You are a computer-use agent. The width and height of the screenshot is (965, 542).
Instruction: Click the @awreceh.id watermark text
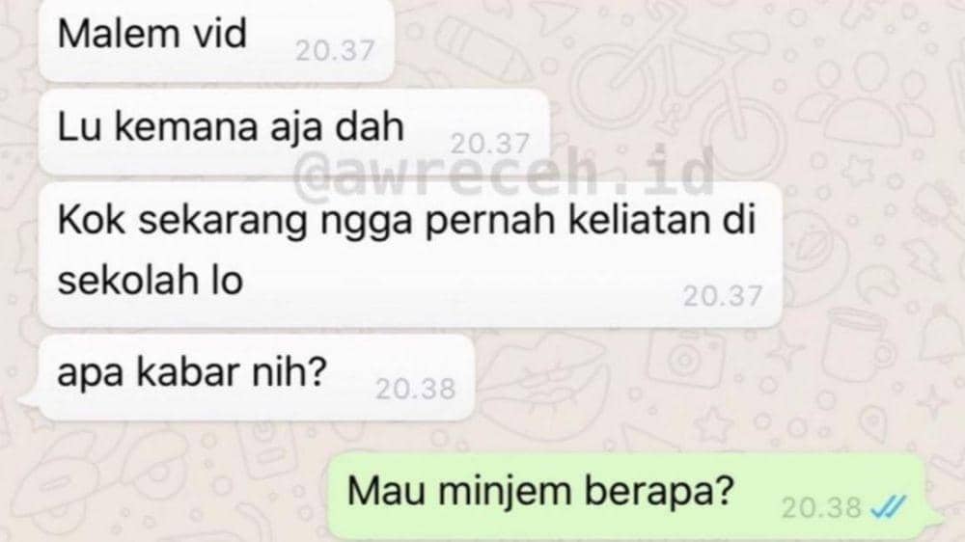pos(504,173)
